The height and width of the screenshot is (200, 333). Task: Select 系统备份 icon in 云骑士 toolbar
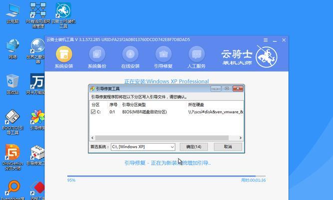tap(97, 57)
